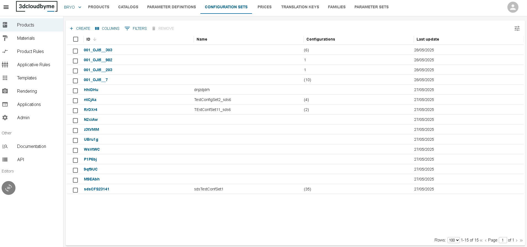This screenshot has width=527, height=247.
Task: Open the z3tVMM configuration set link
Action: [91, 129]
